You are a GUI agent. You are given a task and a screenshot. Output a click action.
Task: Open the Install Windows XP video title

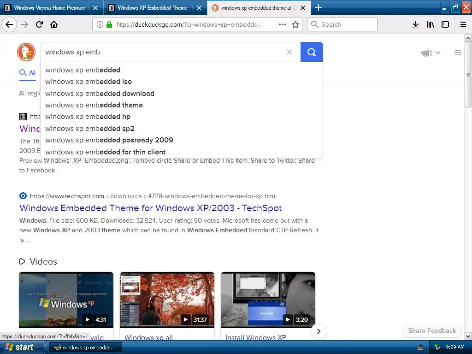pos(256,337)
